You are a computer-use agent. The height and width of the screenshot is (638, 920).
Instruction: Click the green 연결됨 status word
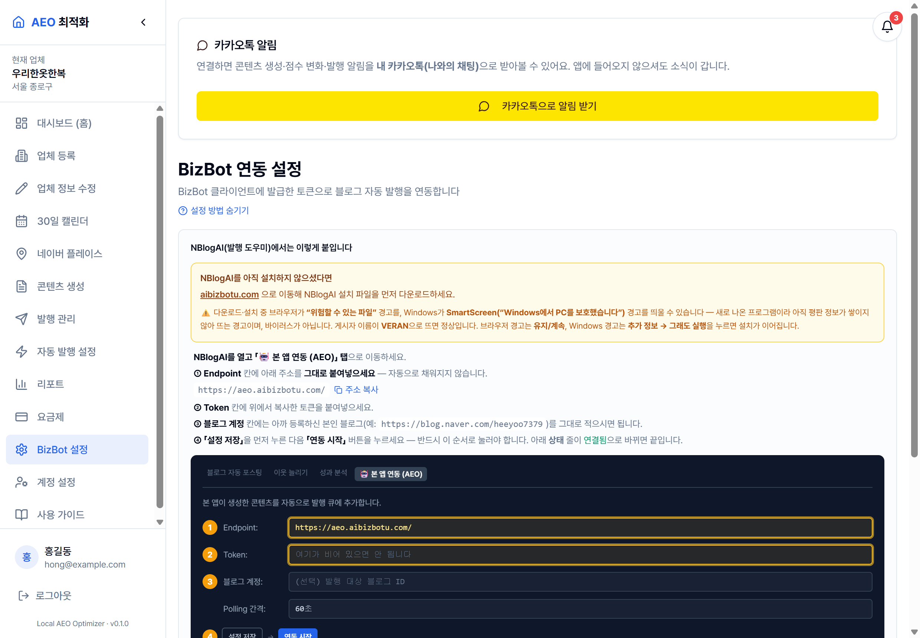pyautogui.click(x=595, y=441)
